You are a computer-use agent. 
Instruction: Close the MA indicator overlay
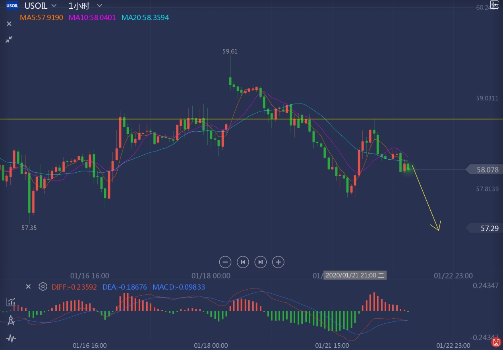(9, 24)
